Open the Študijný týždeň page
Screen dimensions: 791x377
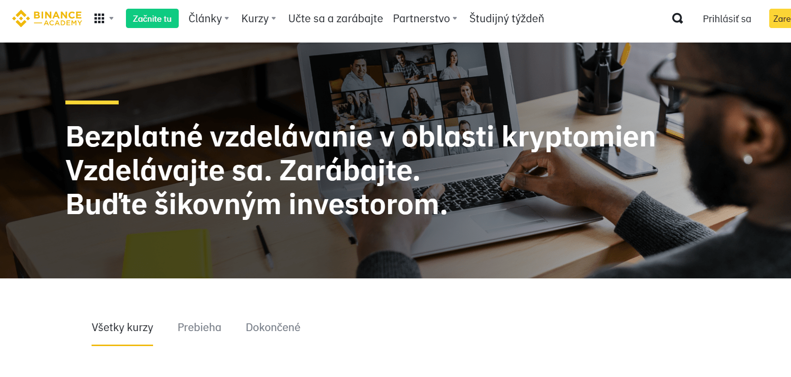507,18
